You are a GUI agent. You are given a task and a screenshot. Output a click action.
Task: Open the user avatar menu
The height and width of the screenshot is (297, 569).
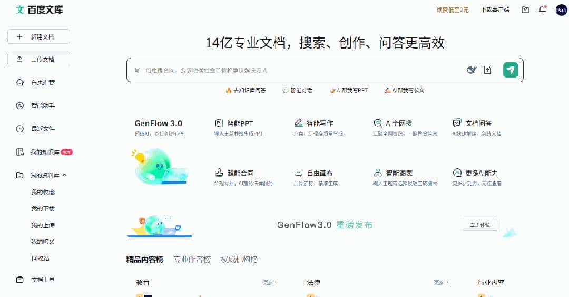point(561,10)
